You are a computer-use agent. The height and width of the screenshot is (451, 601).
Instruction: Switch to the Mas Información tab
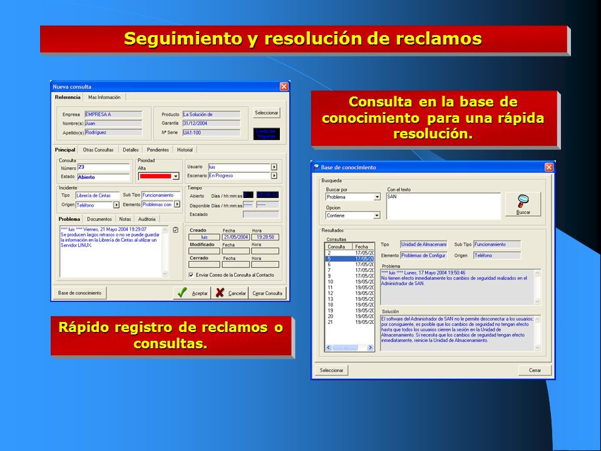pos(105,98)
